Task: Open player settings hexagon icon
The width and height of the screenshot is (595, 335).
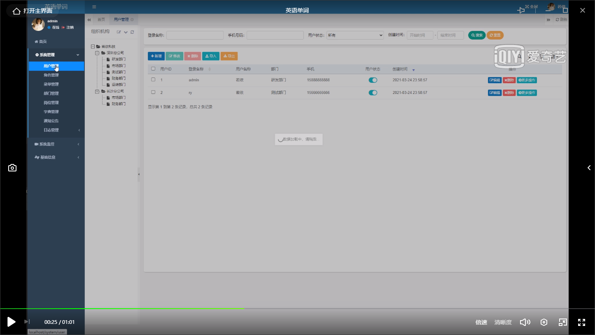Action: coord(544,322)
